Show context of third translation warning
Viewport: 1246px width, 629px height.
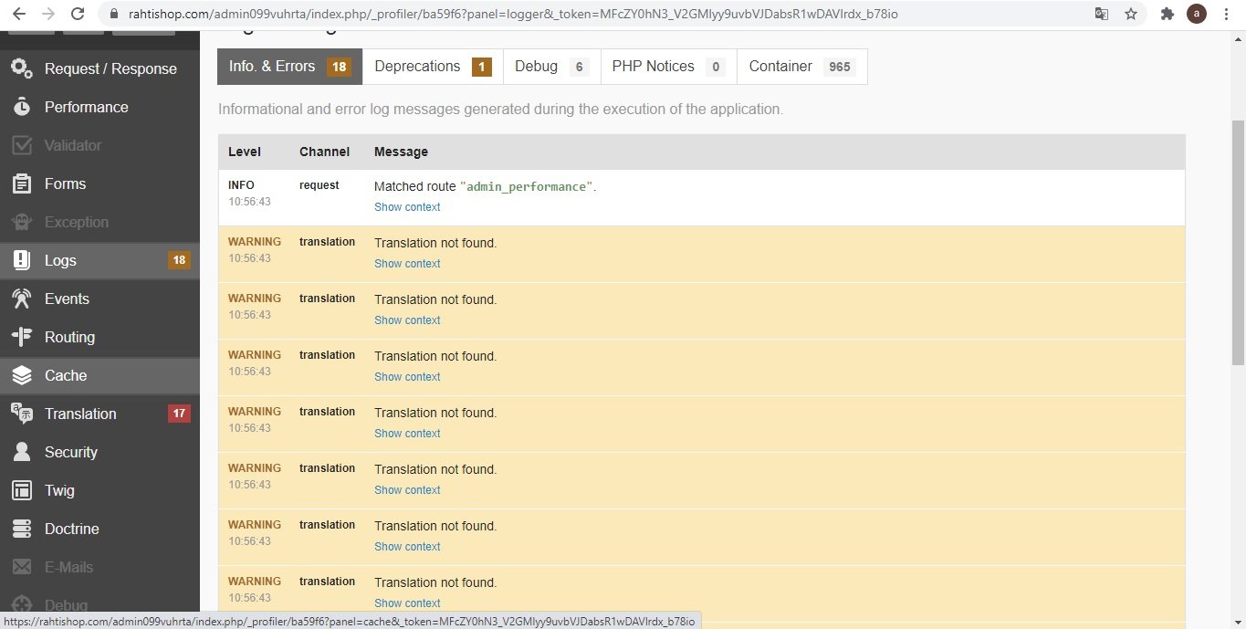pyautogui.click(x=407, y=377)
